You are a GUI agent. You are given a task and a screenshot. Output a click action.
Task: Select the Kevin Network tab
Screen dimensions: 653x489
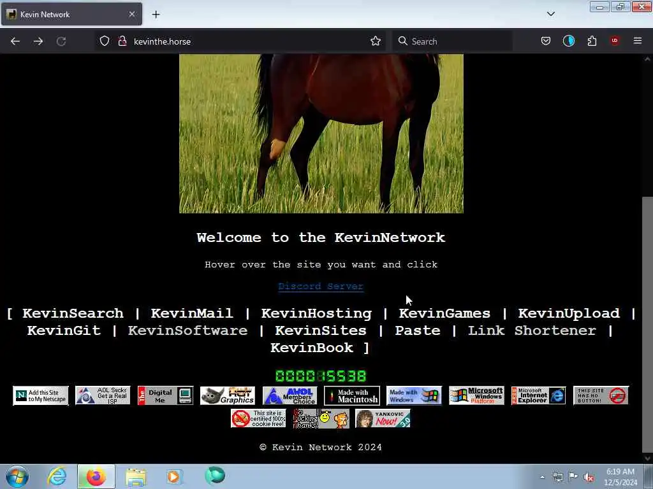click(71, 14)
